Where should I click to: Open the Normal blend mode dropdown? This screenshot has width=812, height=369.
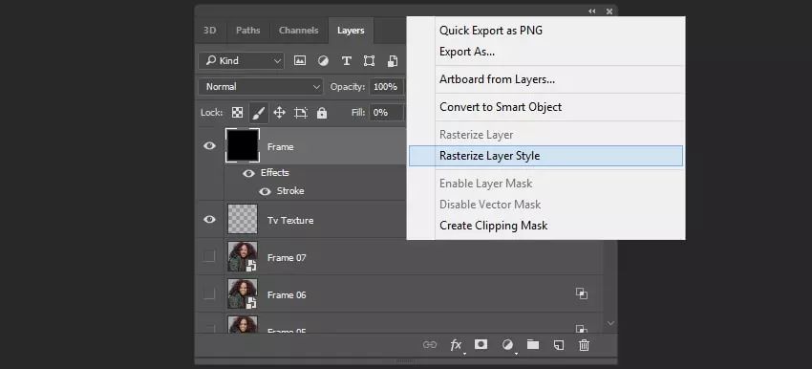(261, 87)
